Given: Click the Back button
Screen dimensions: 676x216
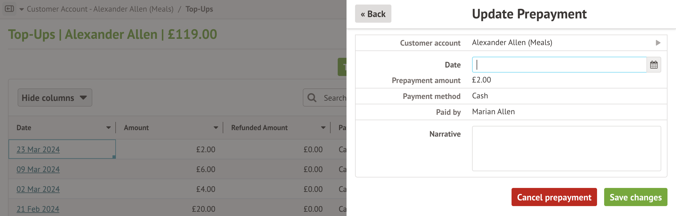Looking at the screenshot, I should [x=373, y=14].
